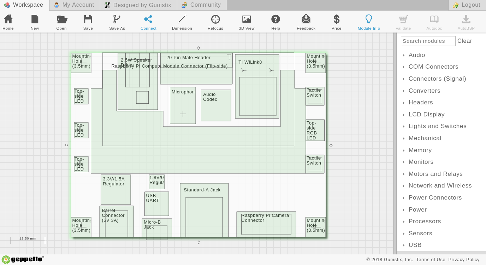Switch to the Workspace tab
The image size is (486, 265).
[x=24, y=5]
